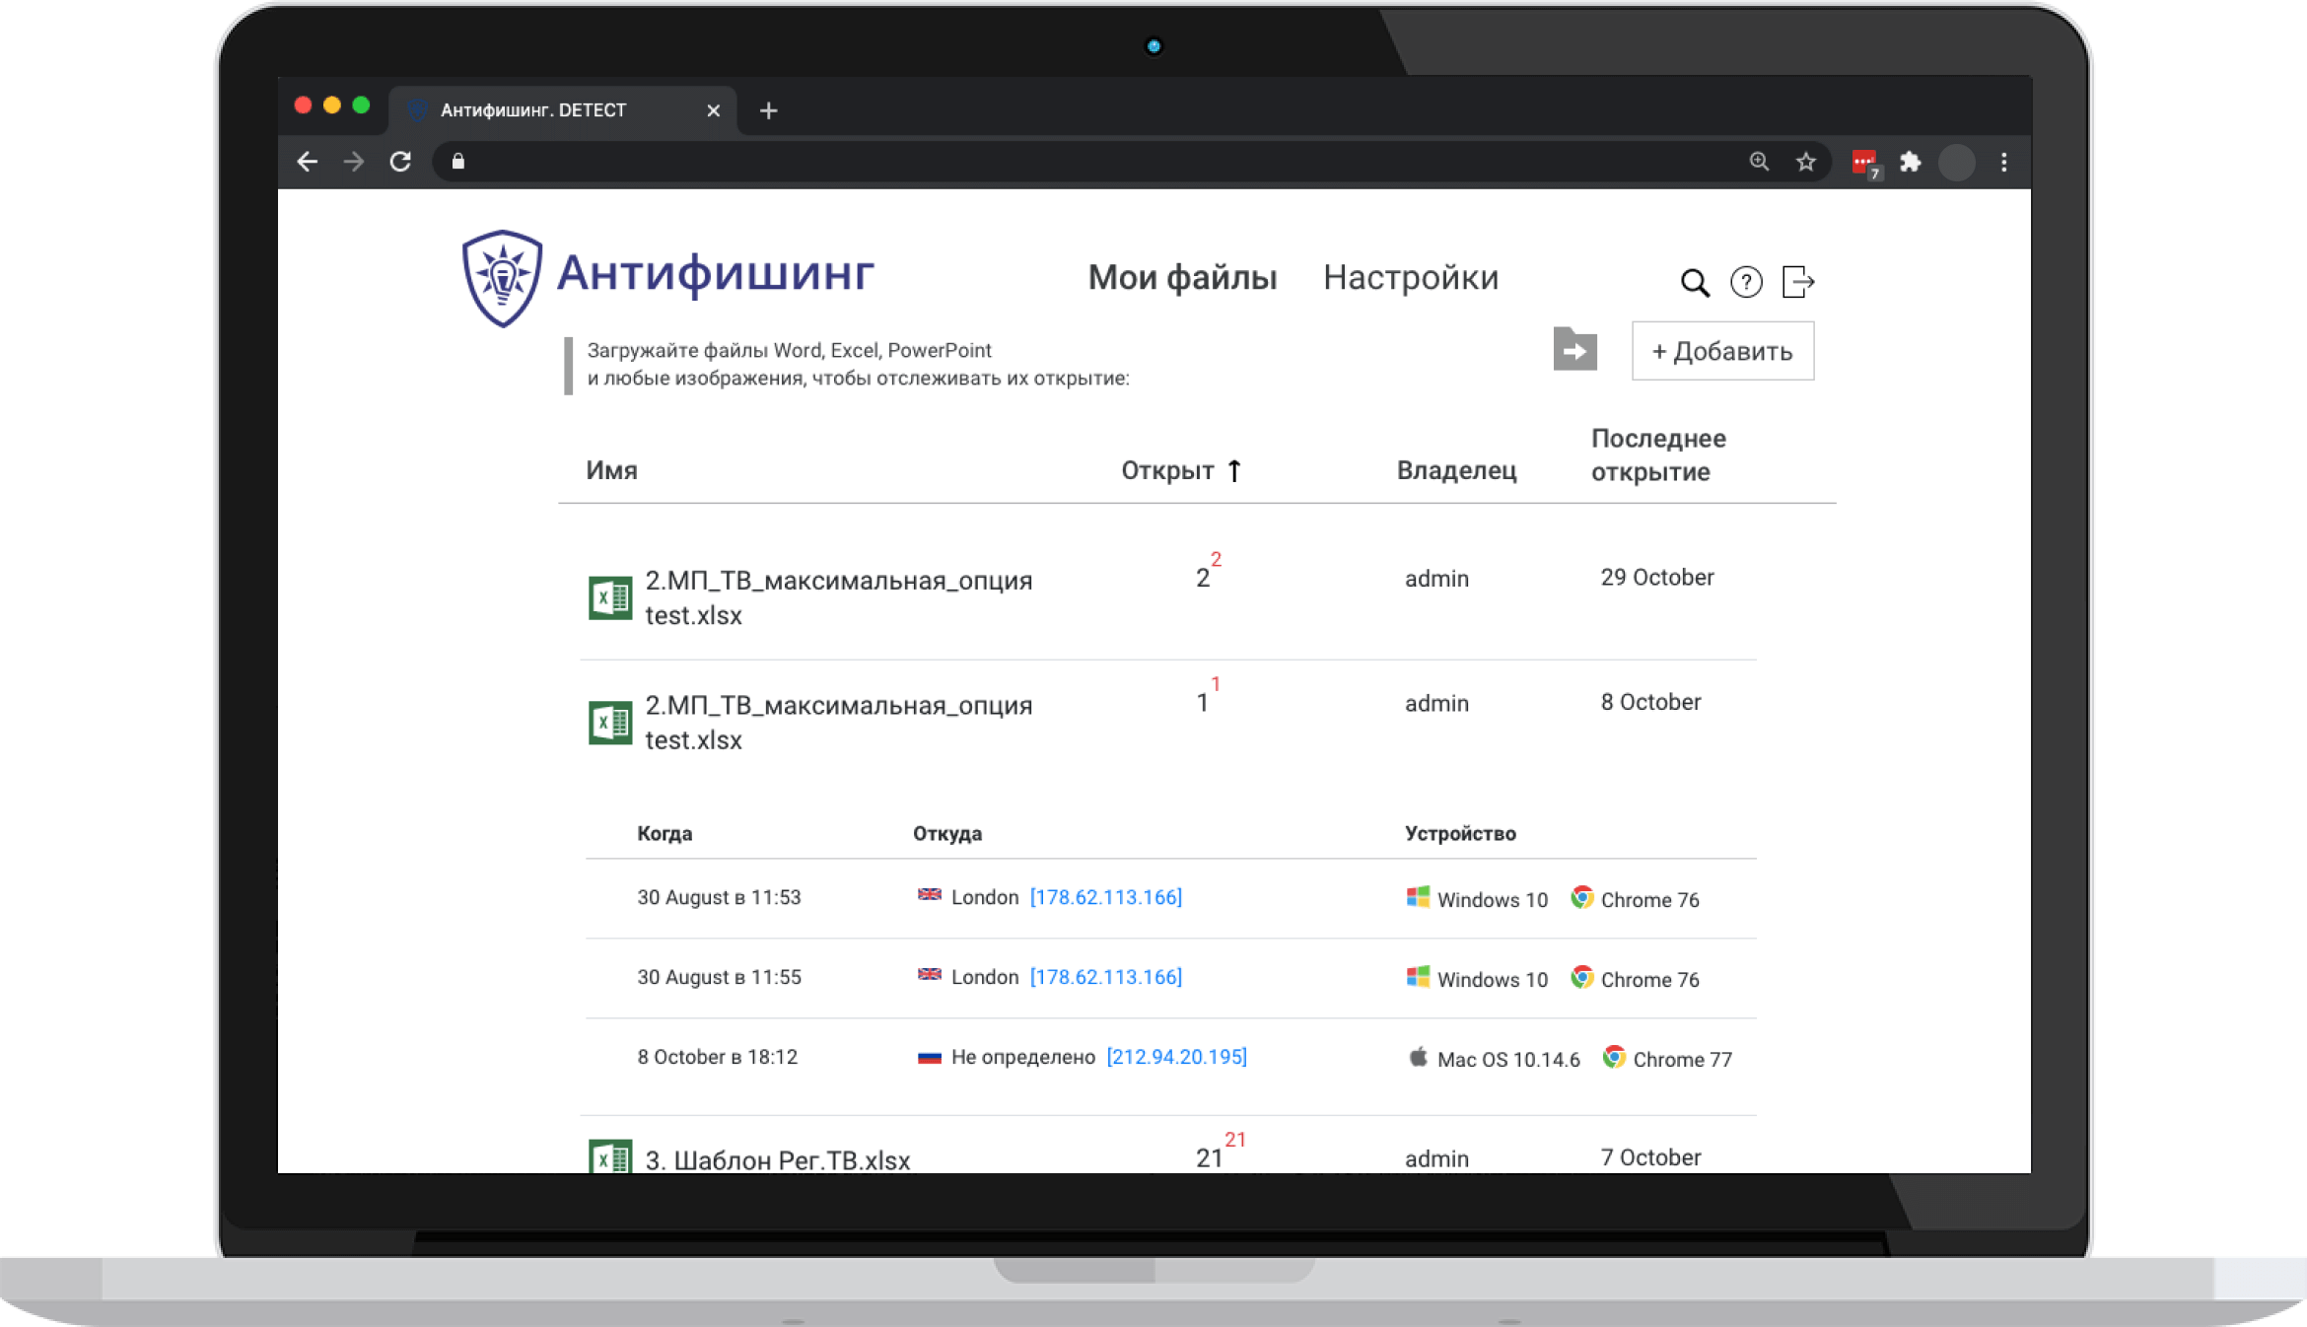2307x1327 pixels.
Task: Click the + Добавить button
Action: (x=1721, y=351)
